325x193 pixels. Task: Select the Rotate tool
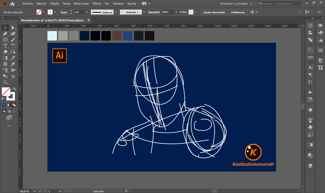point(13,46)
